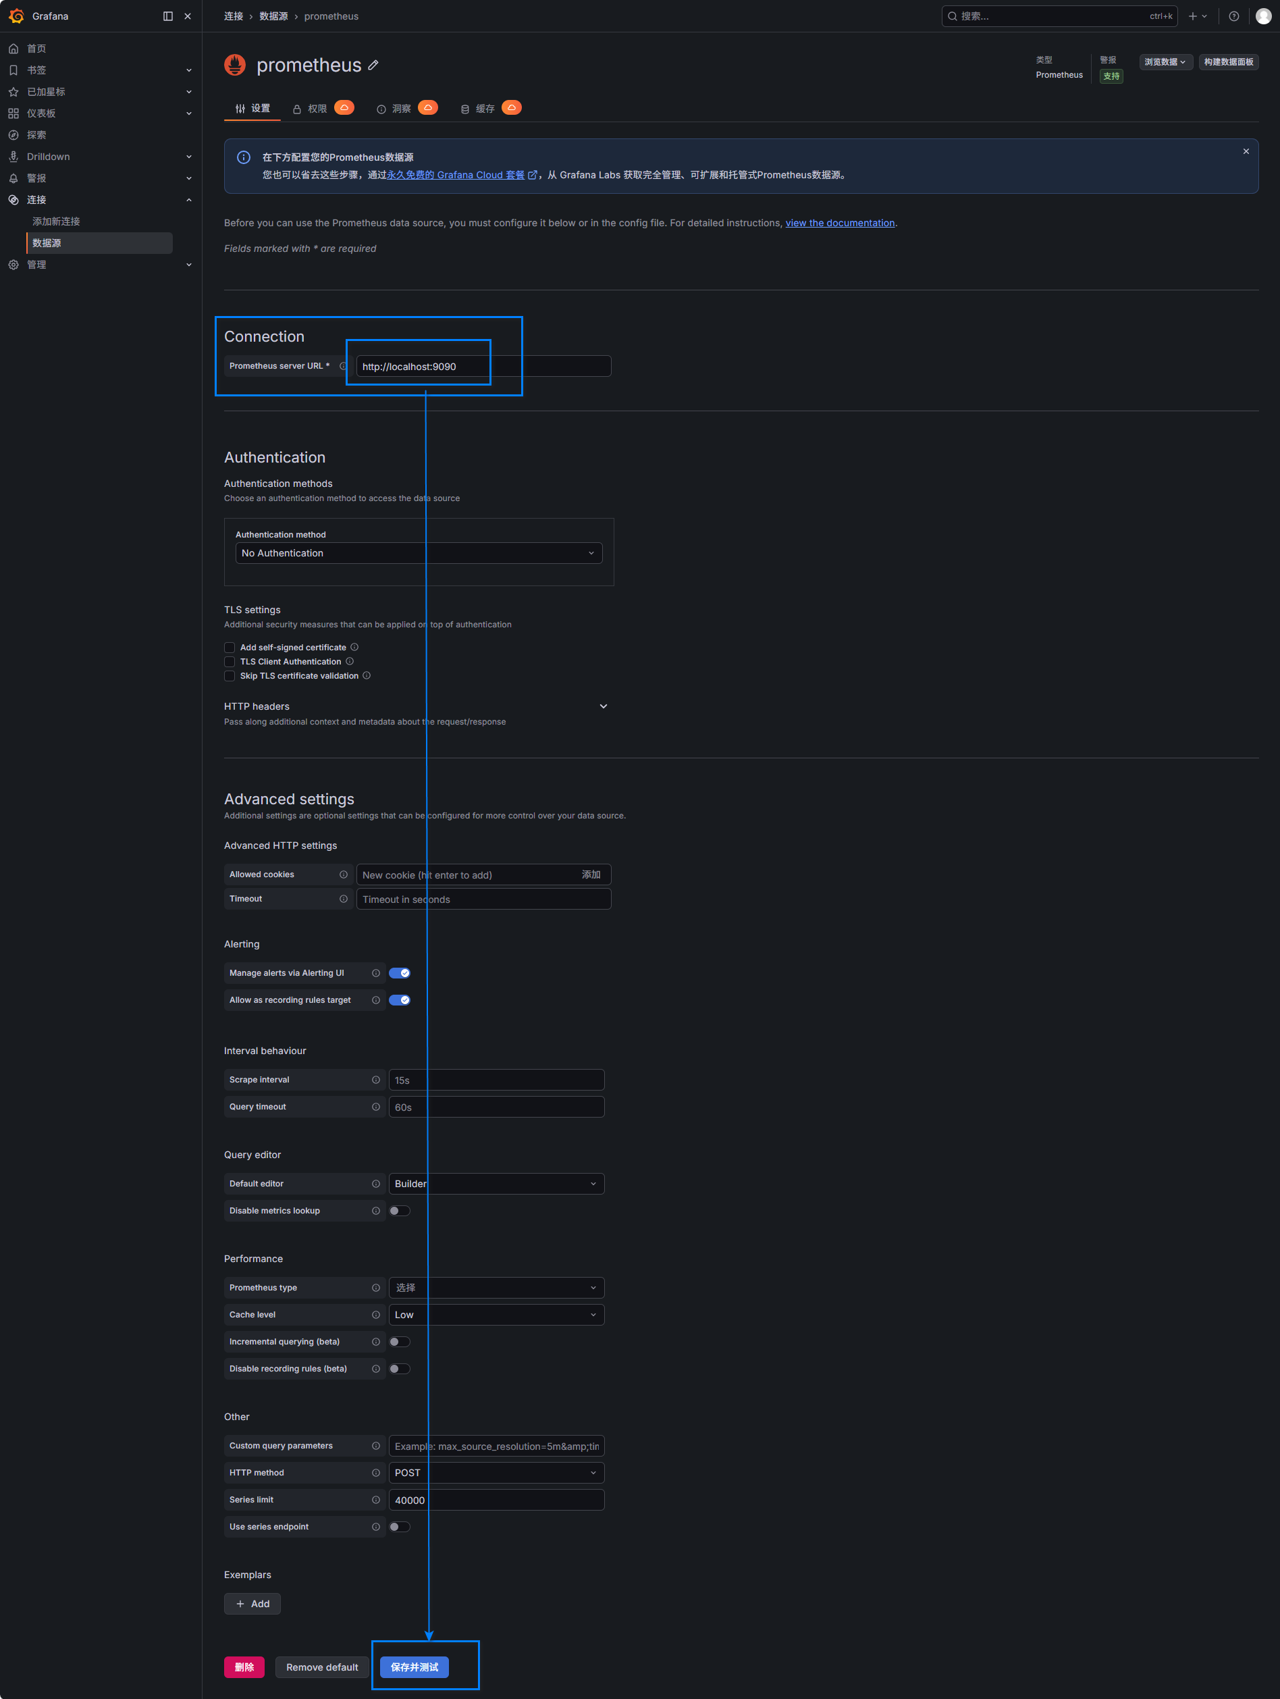This screenshot has height=1699, width=1280.
Task: Check TLS Client Authentication checkbox
Action: 230,661
